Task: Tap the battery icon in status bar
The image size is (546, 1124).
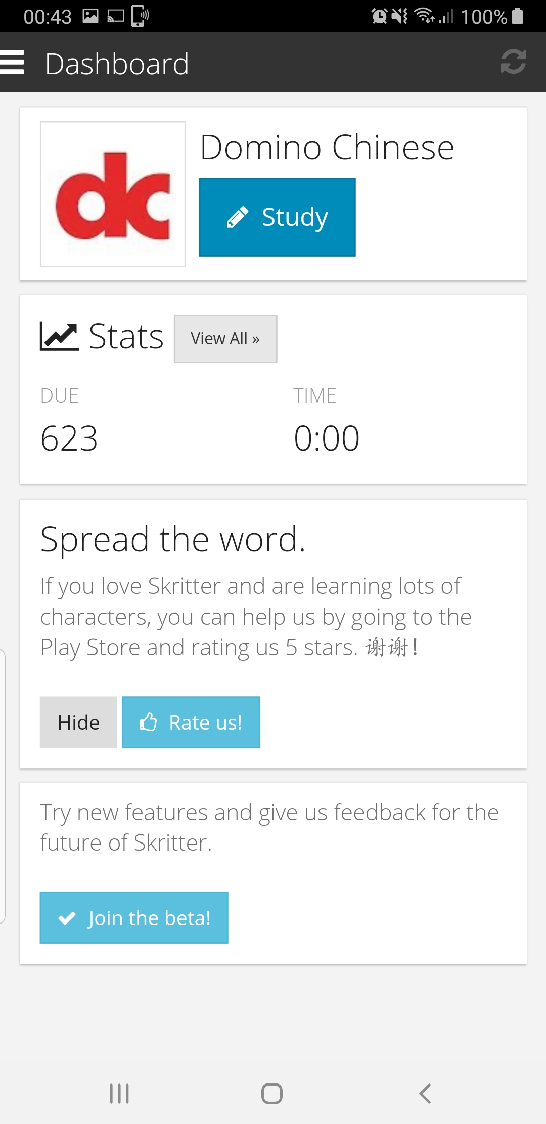Action: coord(517,16)
